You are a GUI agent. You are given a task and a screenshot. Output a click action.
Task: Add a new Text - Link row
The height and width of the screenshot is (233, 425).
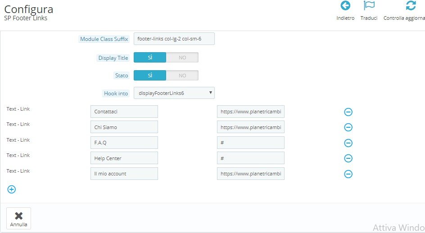pyautogui.click(x=11, y=189)
